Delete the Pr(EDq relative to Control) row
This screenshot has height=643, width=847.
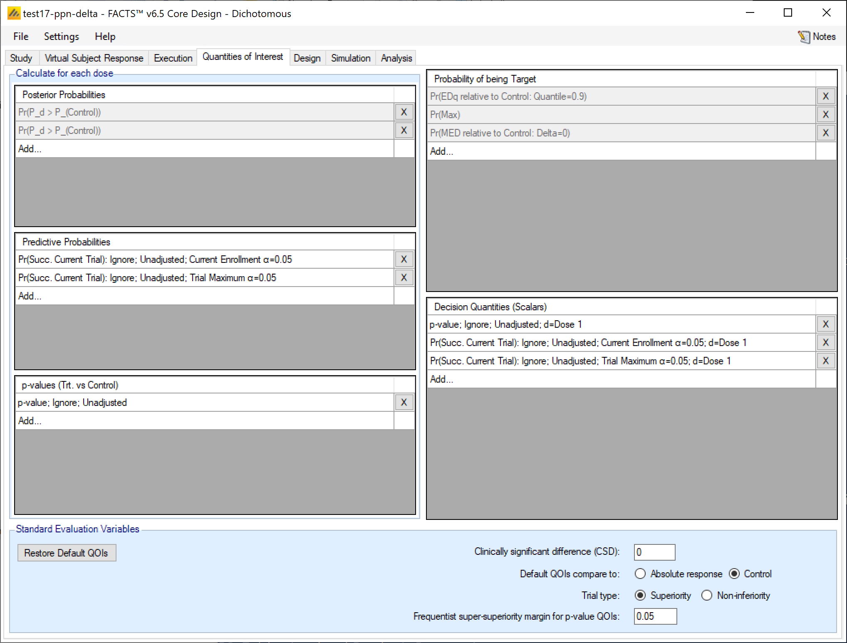[825, 96]
